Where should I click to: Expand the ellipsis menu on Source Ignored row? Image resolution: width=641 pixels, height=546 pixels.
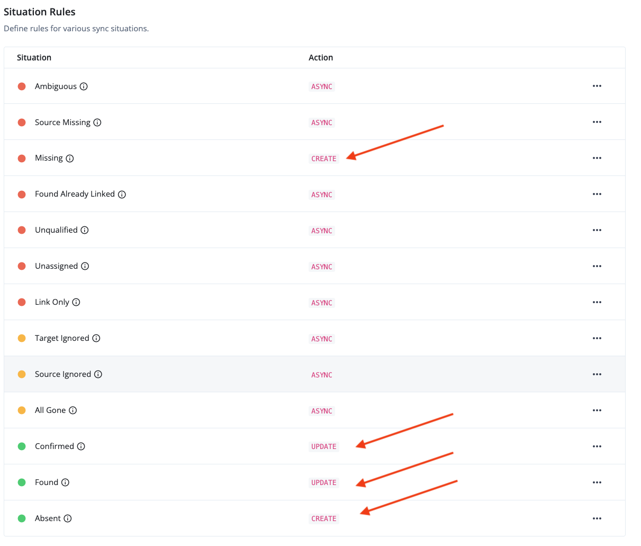tap(597, 374)
